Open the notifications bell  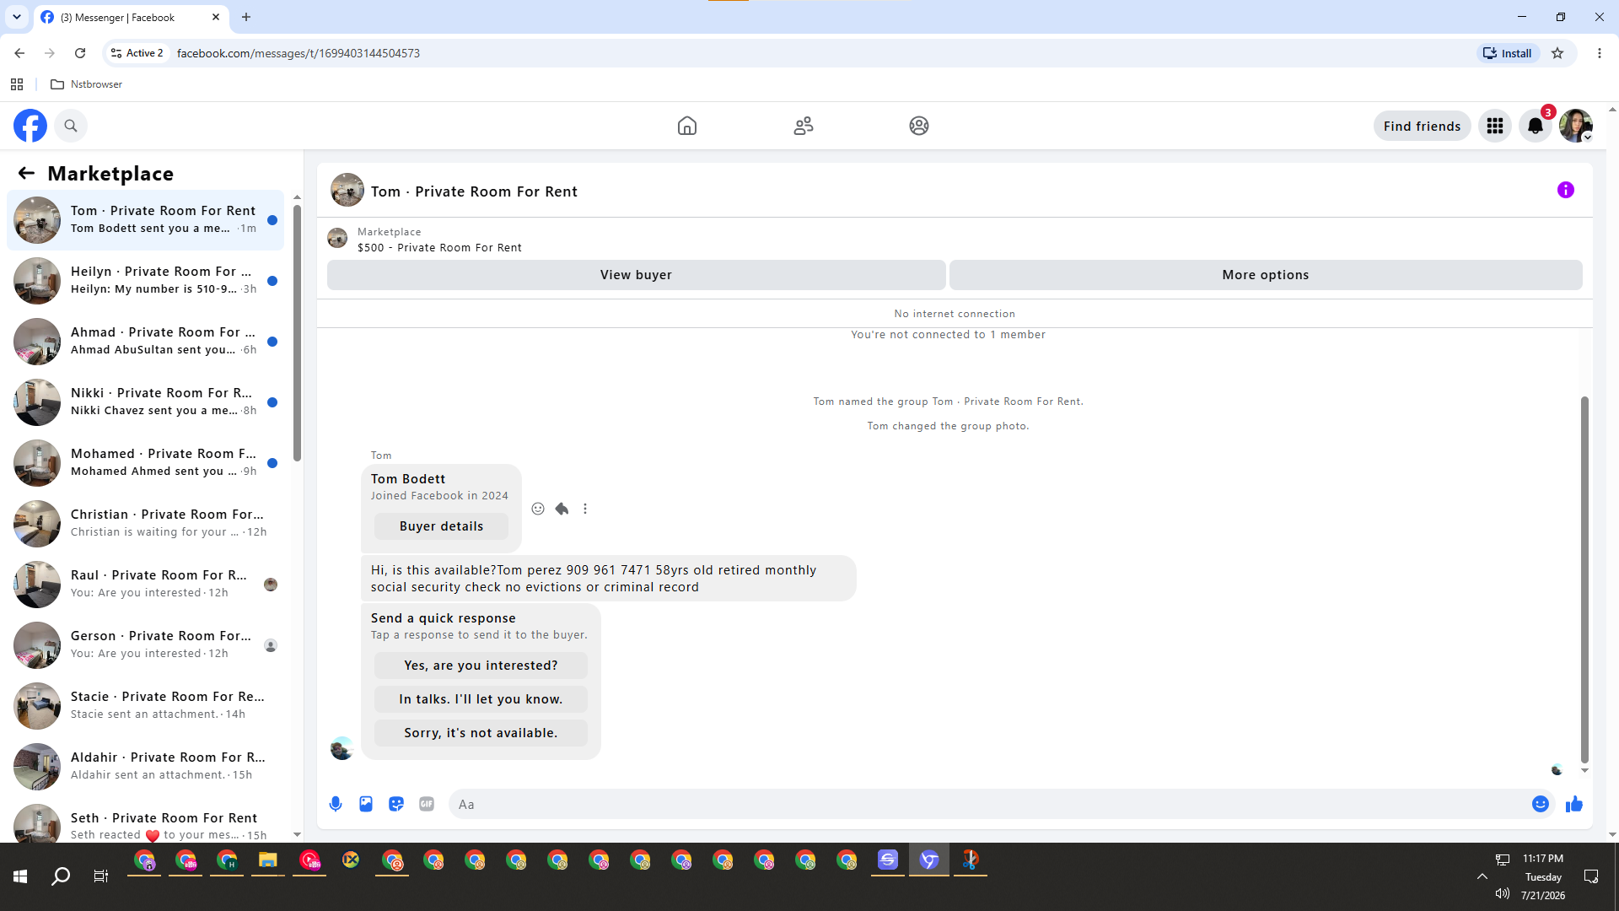click(1536, 126)
